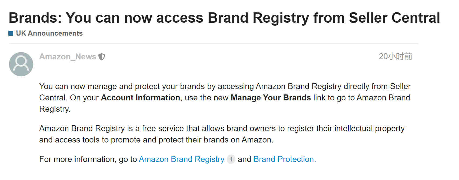Click the word Brands: in the title
Screen dimensions: 459x180
tap(35, 18)
